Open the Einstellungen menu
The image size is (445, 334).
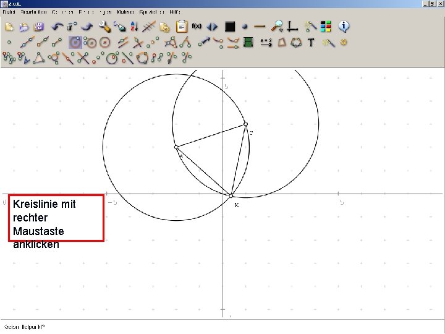[x=95, y=12]
